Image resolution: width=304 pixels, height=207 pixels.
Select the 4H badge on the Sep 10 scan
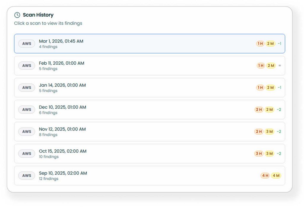265,175
